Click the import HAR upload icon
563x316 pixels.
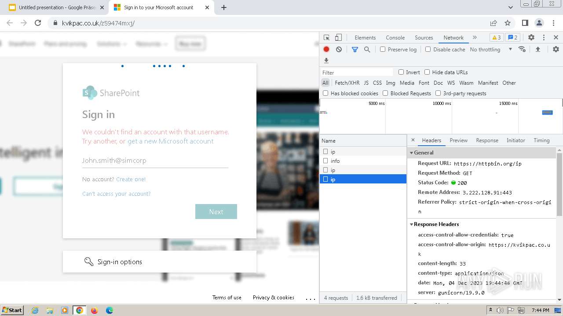(x=537, y=50)
